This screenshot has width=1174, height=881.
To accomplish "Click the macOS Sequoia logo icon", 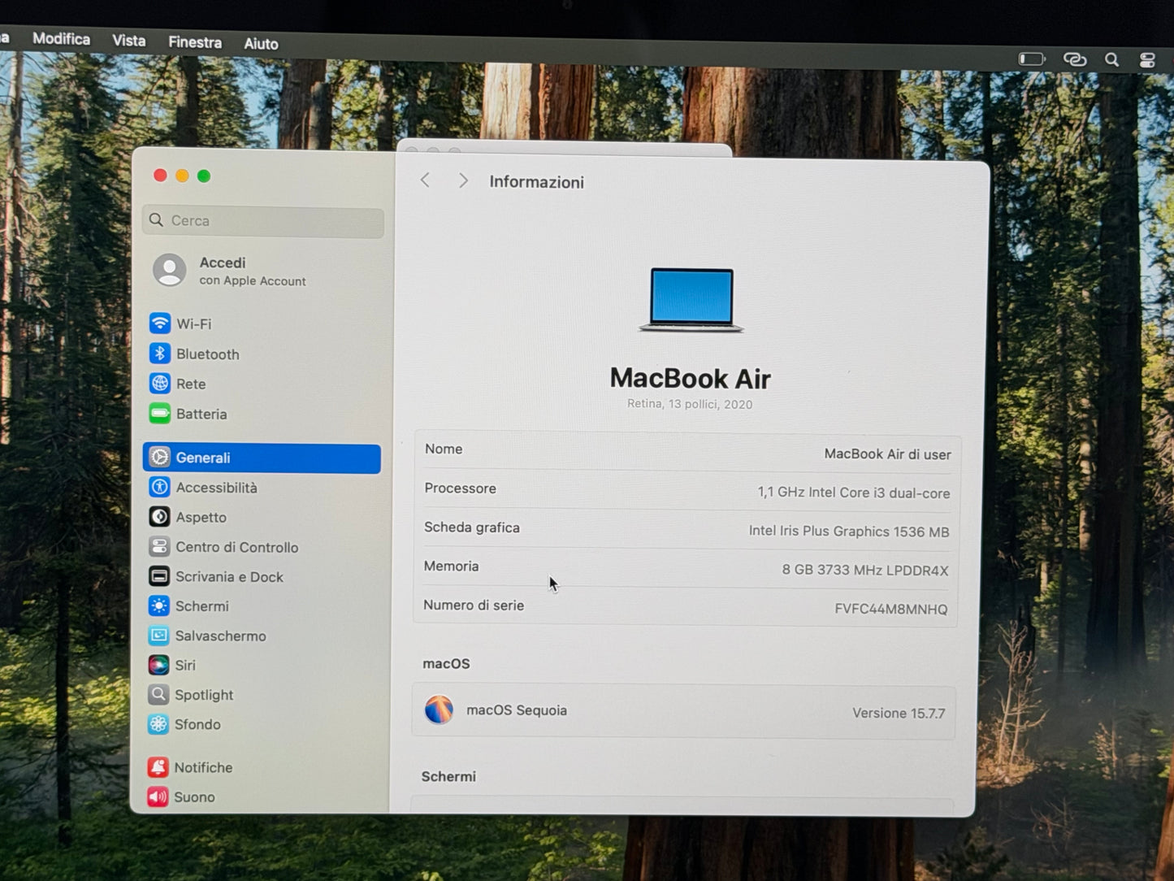I will pos(439,710).
